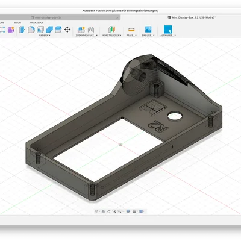Switch to the WERKZEUGE ribbon tab

point(37,23)
